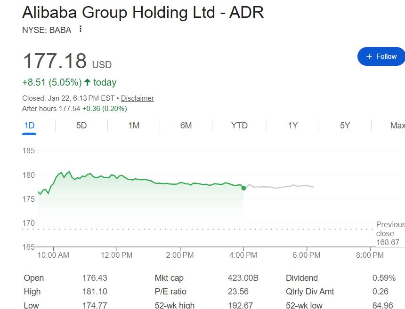Click the 12:00 PM axis marker
Image resolution: width=405 pixels, height=309 pixels.
[x=116, y=255]
